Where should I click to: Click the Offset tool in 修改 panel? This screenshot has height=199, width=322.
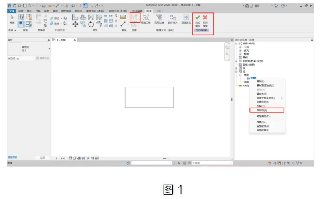click(83, 17)
